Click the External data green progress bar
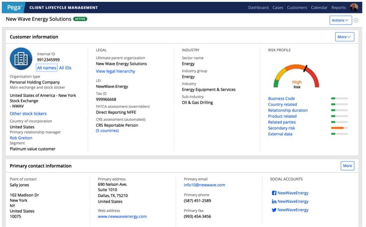This screenshot has height=227, width=366. (x=339, y=134)
